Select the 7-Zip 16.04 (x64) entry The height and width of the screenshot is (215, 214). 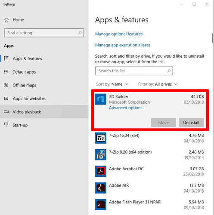(x=149, y=138)
